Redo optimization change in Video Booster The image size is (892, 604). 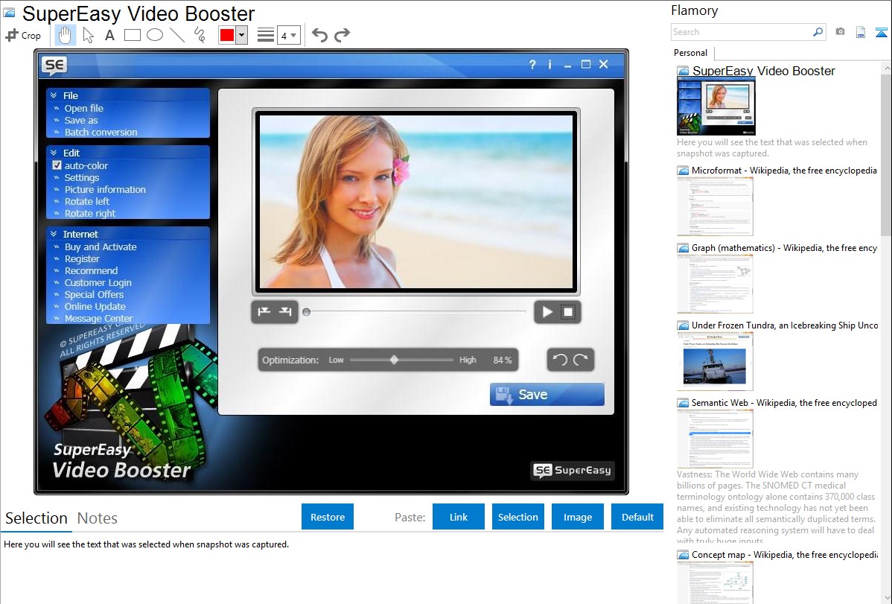580,360
